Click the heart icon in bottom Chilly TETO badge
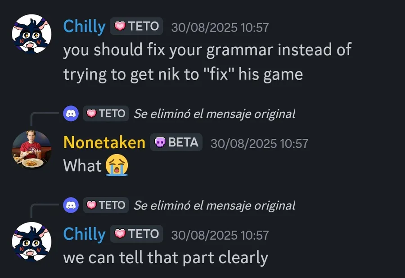The height and width of the screenshot is (278, 405). coord(120,234)
